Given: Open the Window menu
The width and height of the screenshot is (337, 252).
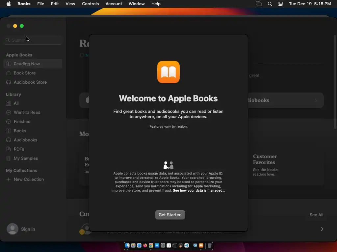Looking at the screenshot, I should tap(137, 4).
